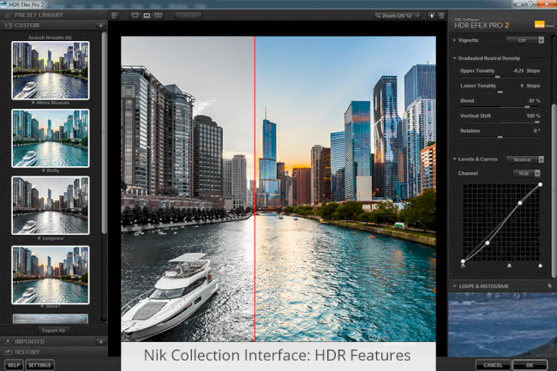
Task: Click the Compare button
Action: click(x=188, y=15)
